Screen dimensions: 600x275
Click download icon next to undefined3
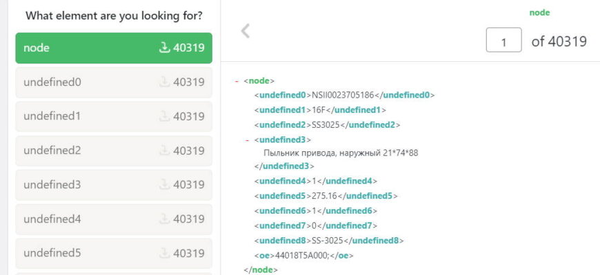click(x=164, y=185)
